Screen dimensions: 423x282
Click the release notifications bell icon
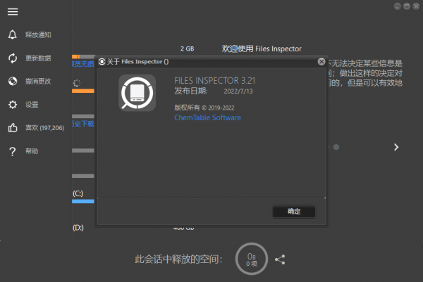click(13, 34)
